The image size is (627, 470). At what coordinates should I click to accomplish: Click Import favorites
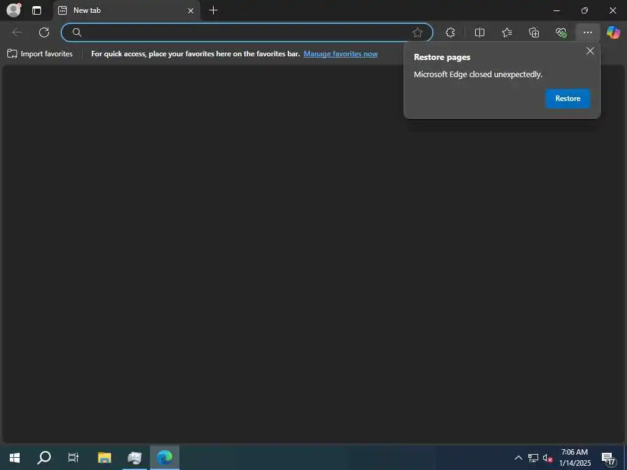tap(40, 54)
